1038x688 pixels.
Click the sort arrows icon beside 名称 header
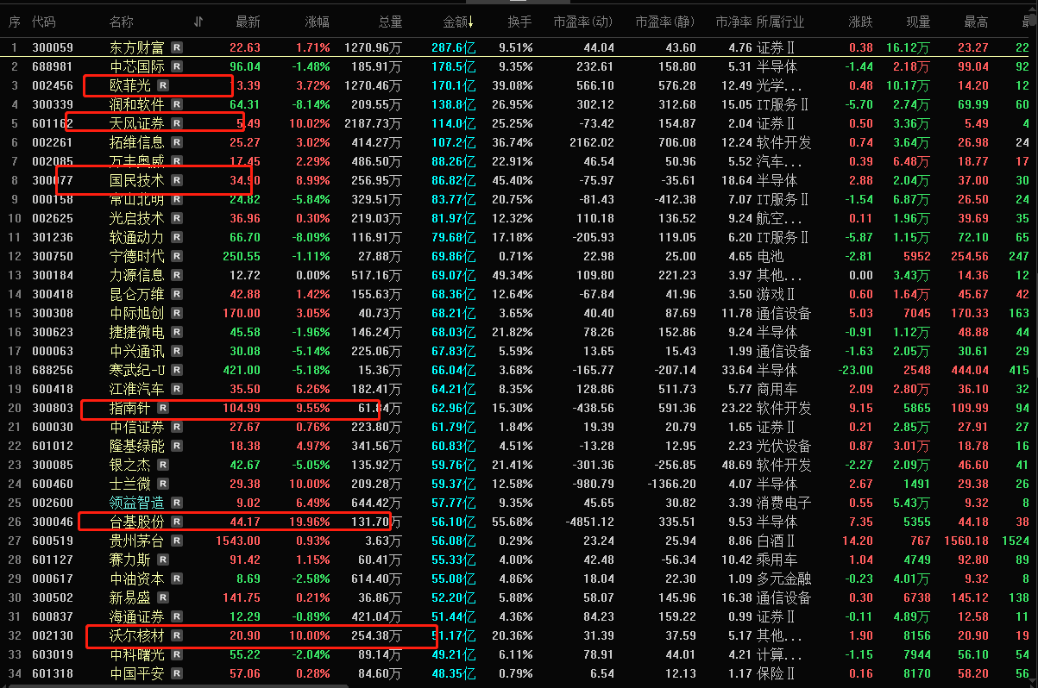199,22
